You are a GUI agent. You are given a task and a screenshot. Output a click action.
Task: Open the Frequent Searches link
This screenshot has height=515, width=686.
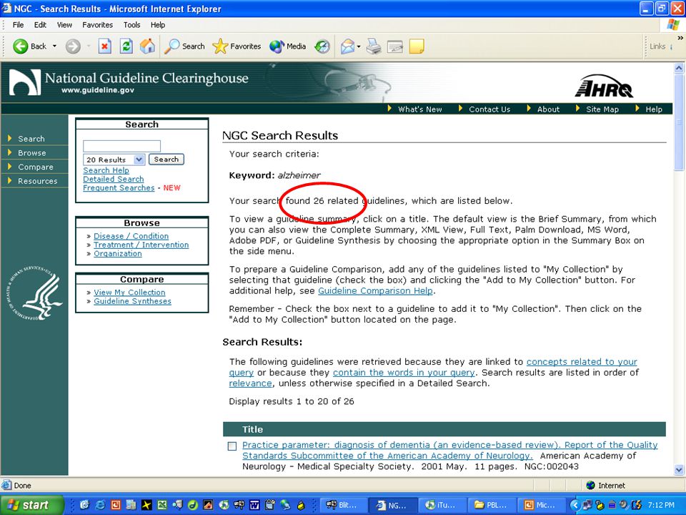pos(119,188)
